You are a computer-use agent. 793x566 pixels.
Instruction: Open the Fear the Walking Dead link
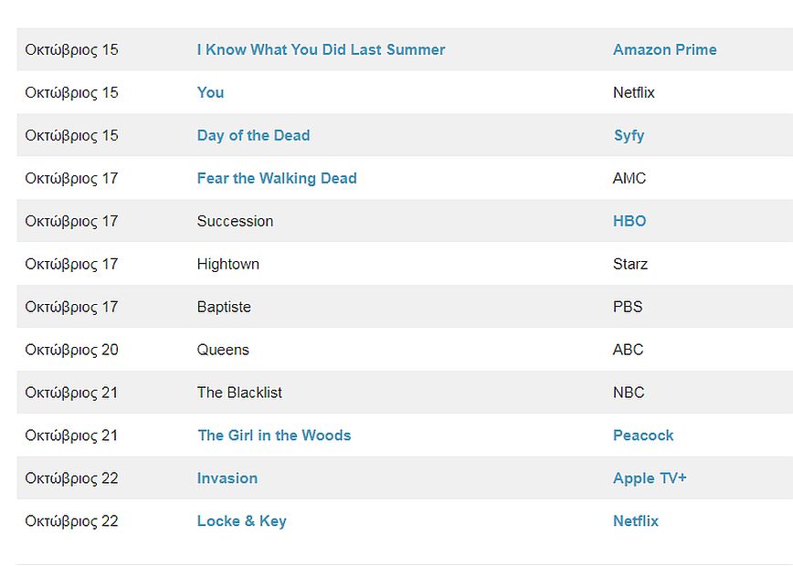pyautogui.click(x=277, y=178)
